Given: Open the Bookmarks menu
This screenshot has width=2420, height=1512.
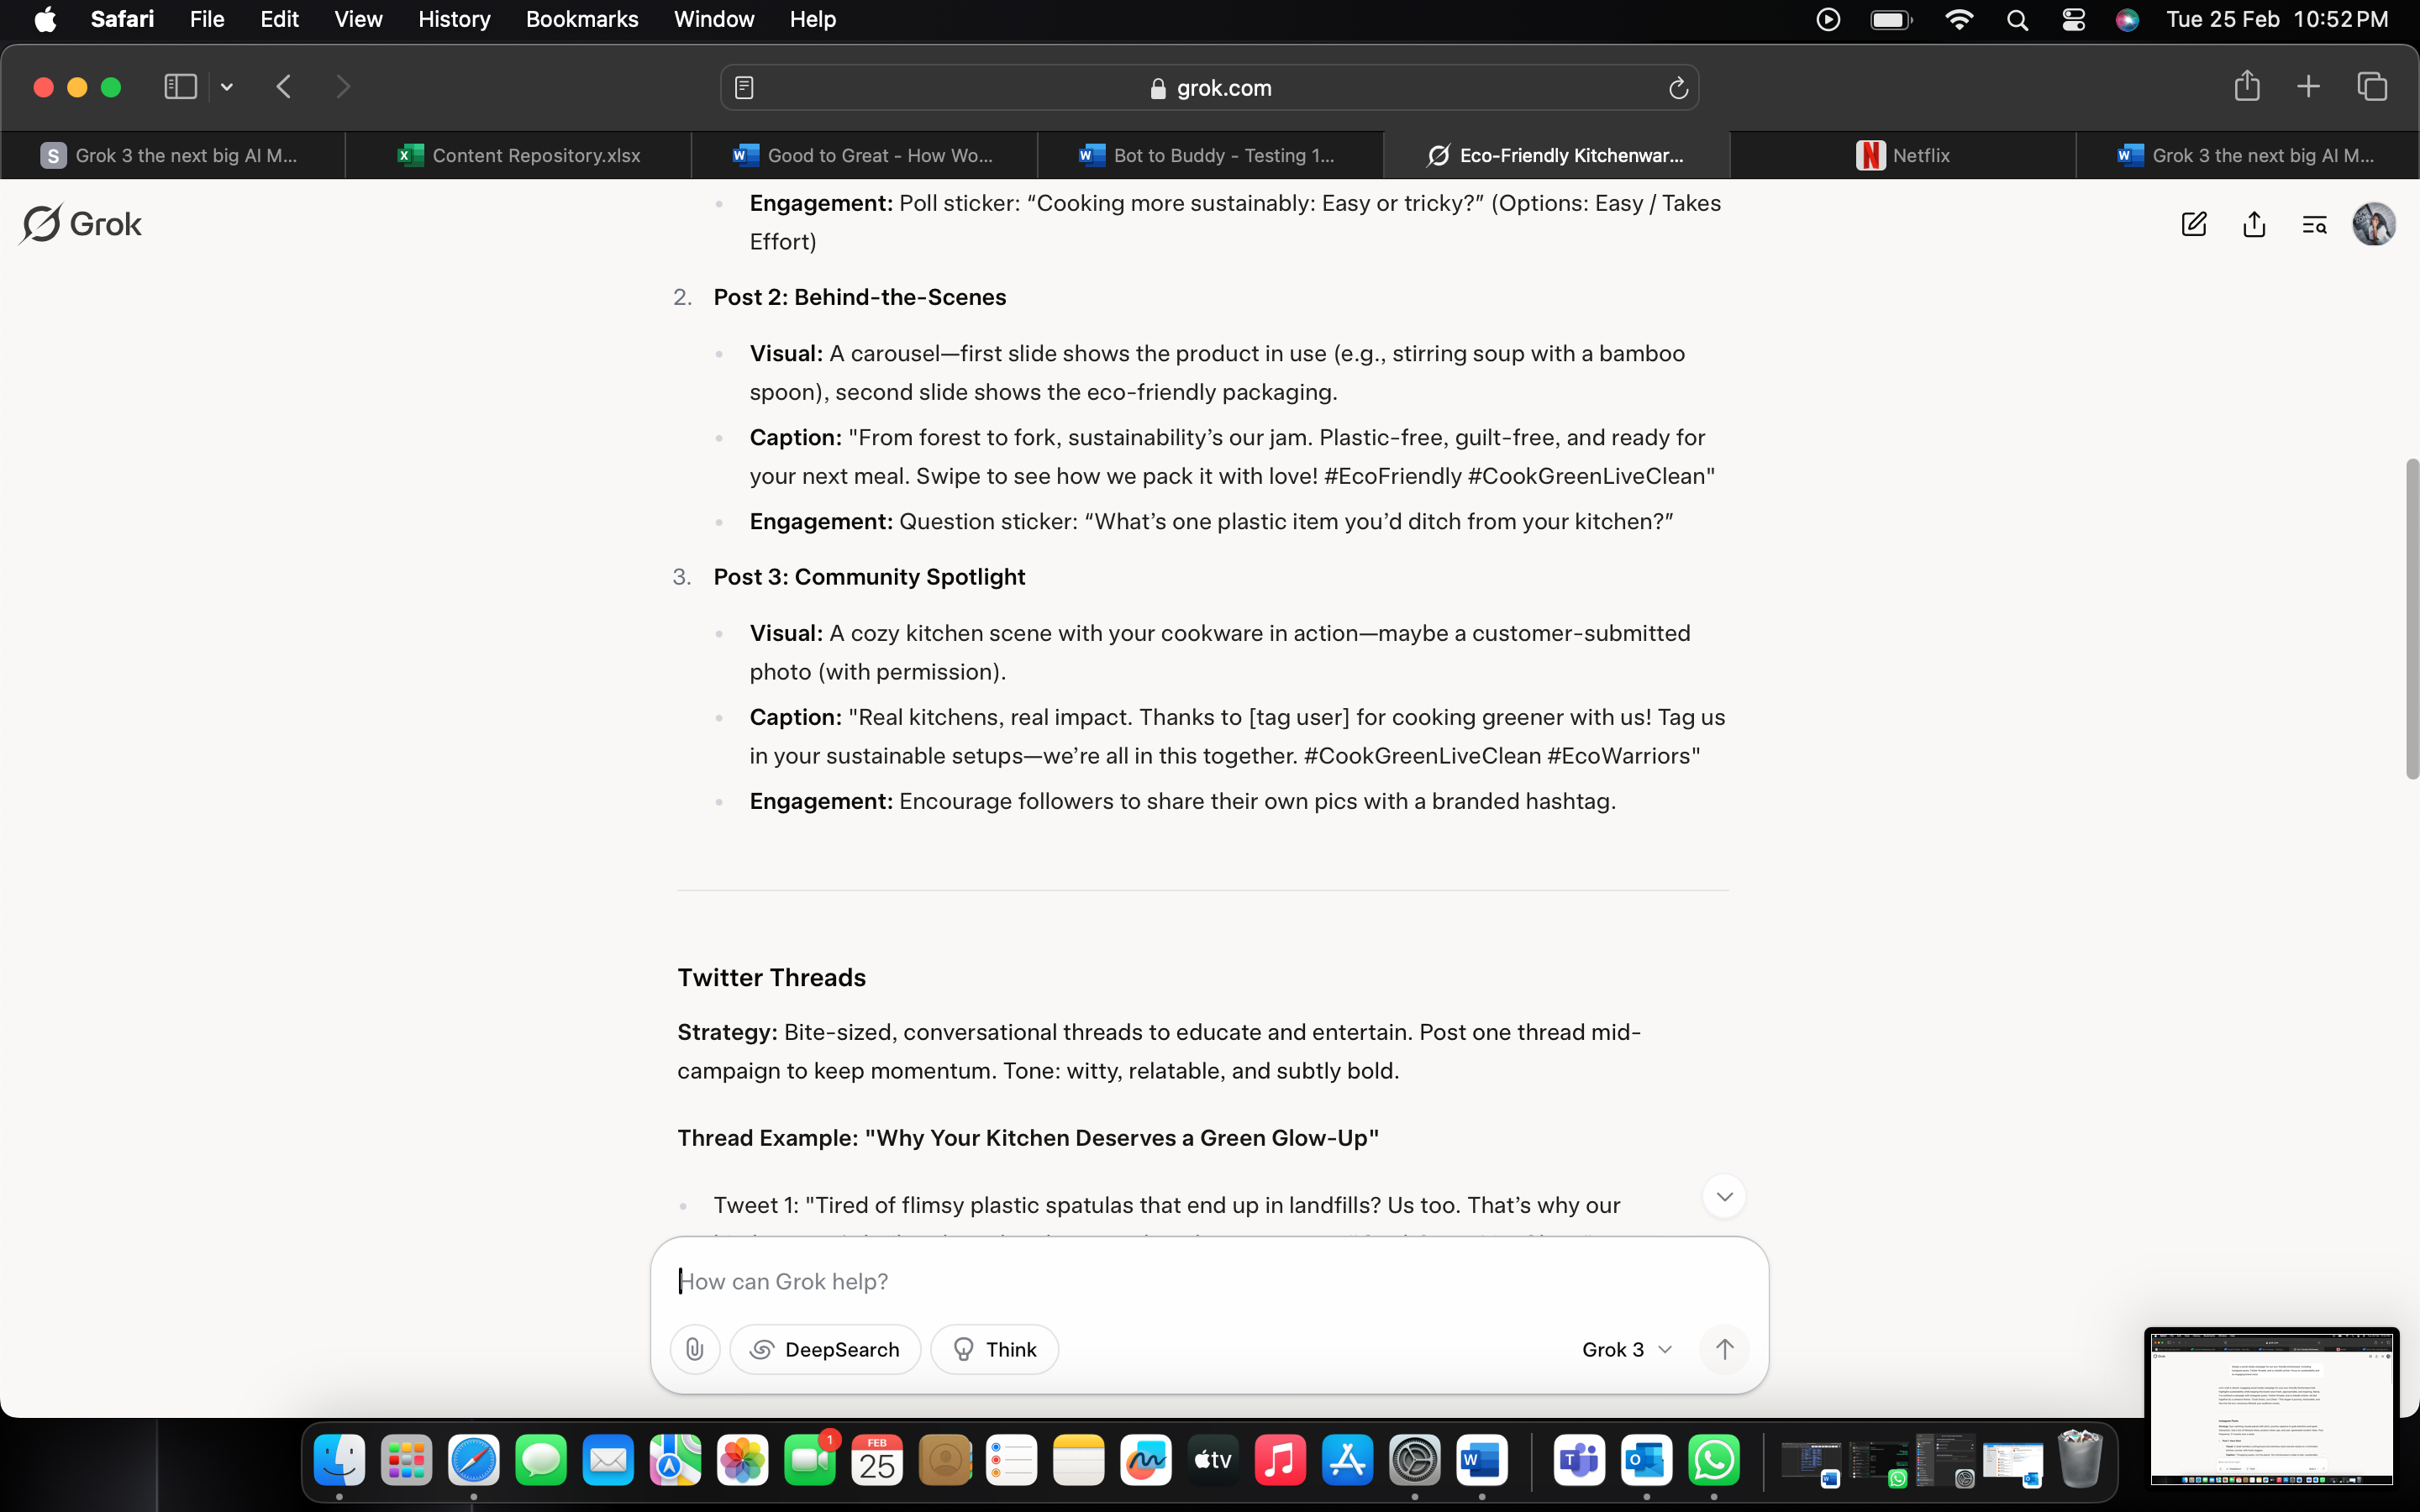Looking at the screenshot, I should click(582, 19).
